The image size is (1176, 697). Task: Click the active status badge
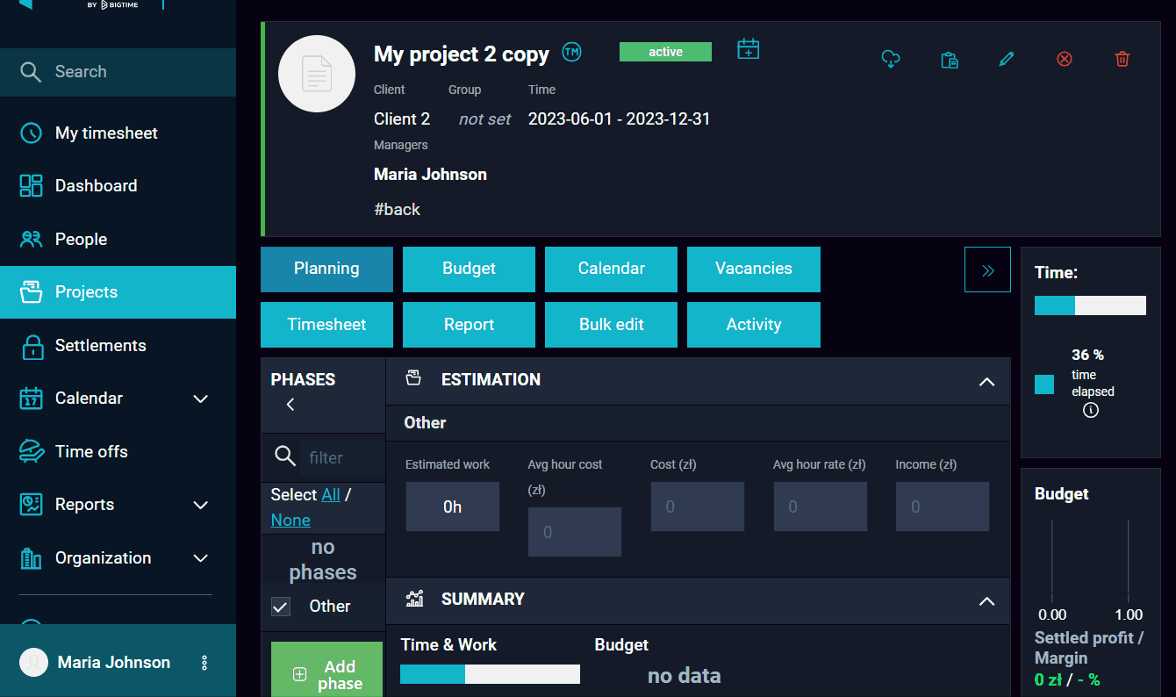pos(665,52)
